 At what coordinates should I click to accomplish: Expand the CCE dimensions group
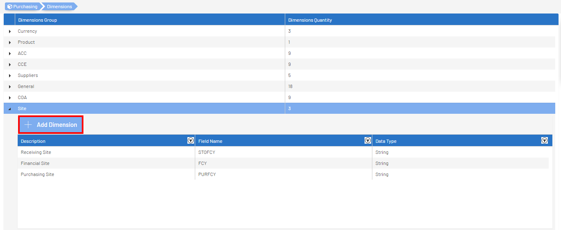(x=9, y=65)
